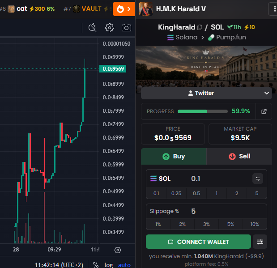Open chart timezone selector 11:42:14 (UTC+2)
This screenshot has height=268, width=277.
click(59, 265)
